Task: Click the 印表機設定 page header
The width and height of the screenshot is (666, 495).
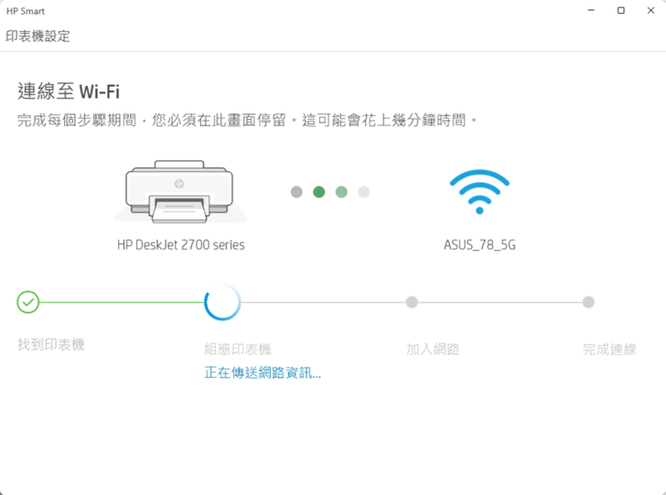Action: pos(38,37)
